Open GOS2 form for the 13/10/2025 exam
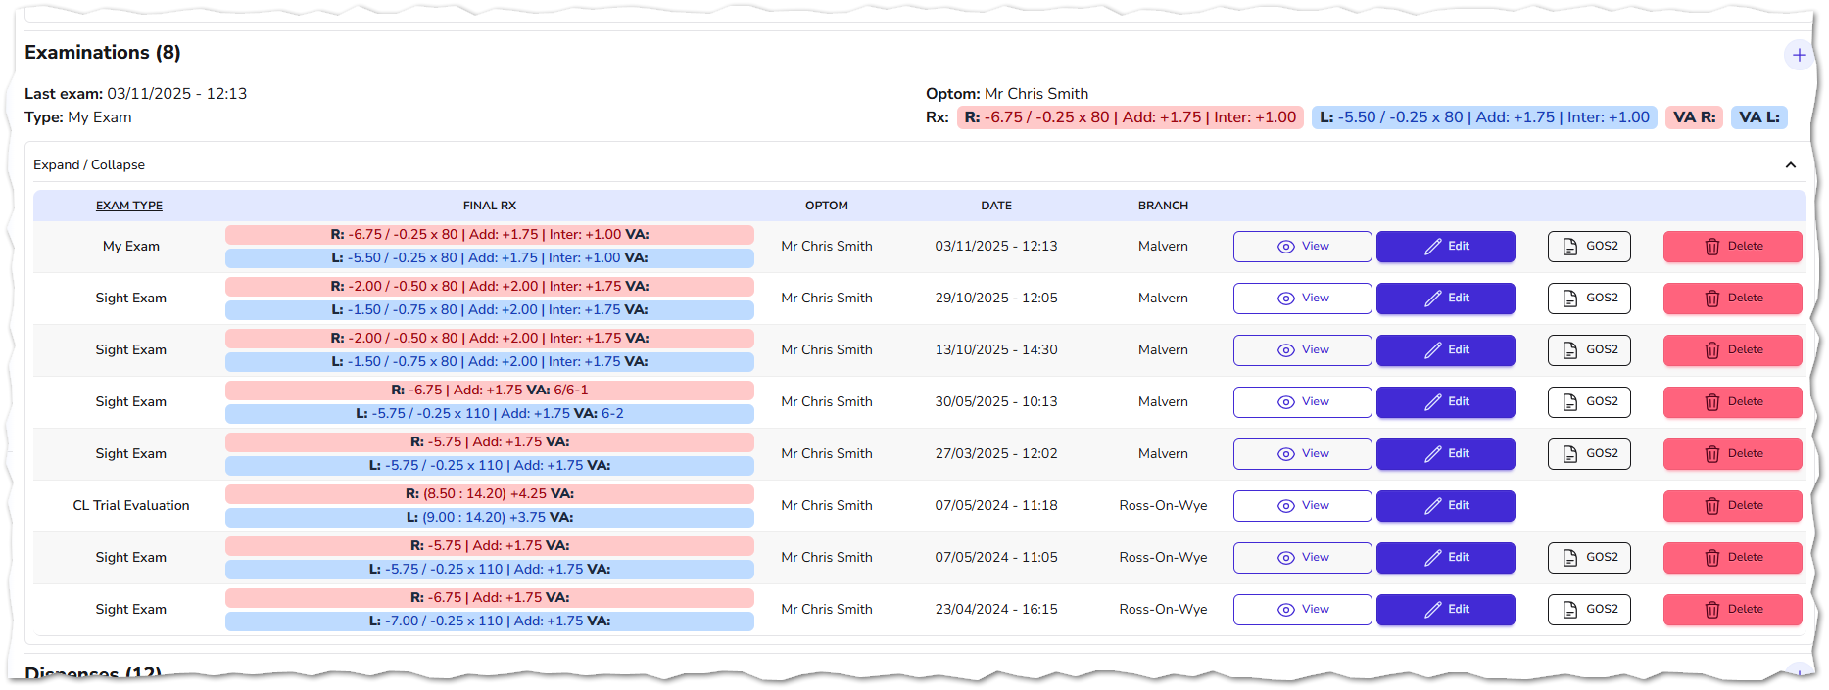 click(1589, 350)
